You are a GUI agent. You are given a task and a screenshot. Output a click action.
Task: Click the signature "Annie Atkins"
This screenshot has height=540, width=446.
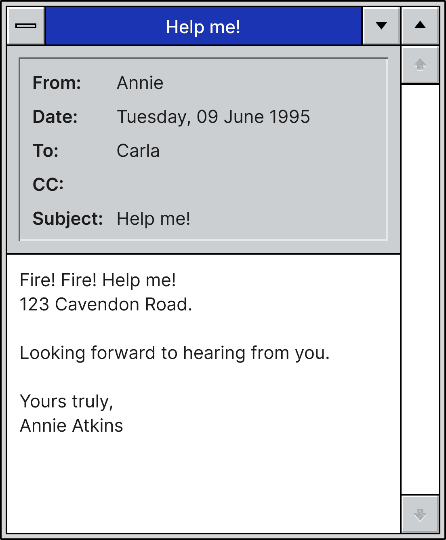(x=72, y=426)
